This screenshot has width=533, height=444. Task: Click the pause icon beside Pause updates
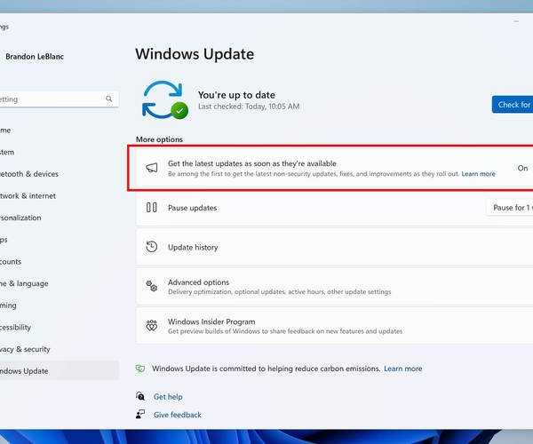[x=151, y=207]
